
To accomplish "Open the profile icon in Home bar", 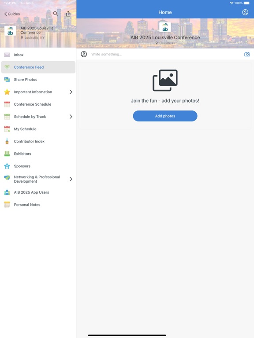I will 245,12.
